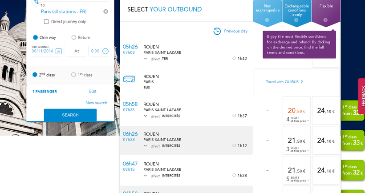Click the OUIBUS bus icon
Image resolution: width=365 pixels, height=193 pixels.
(129, 80)
